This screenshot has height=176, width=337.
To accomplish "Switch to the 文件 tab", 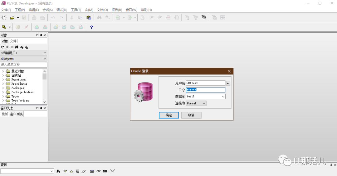I will [x=13, y=41].
